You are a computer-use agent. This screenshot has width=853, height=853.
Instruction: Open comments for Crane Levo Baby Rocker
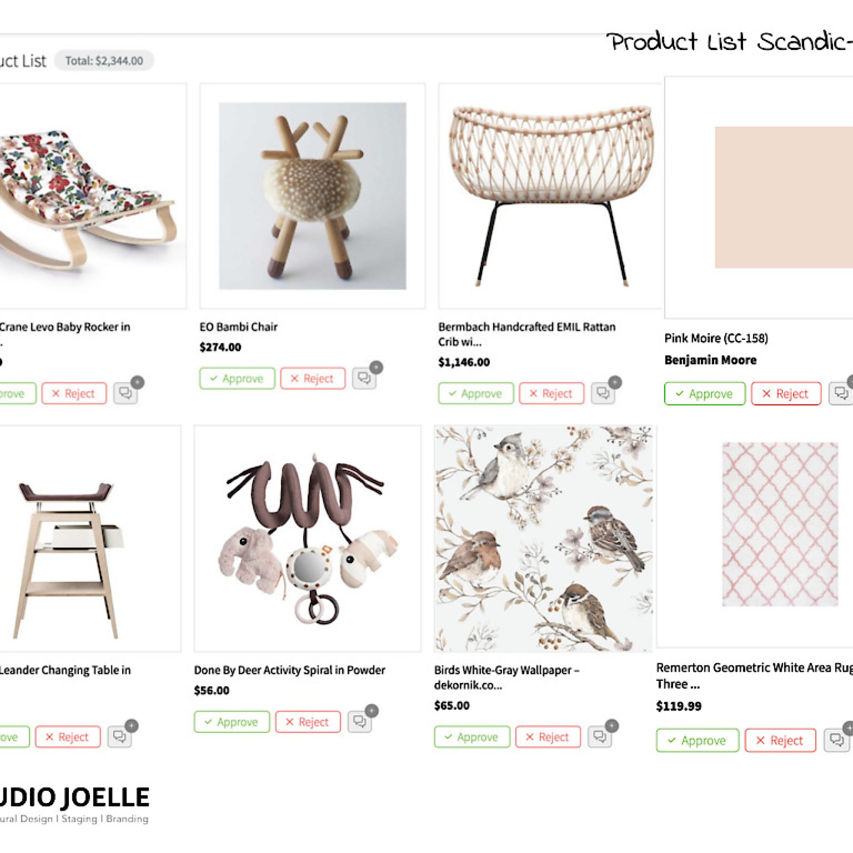125,393
